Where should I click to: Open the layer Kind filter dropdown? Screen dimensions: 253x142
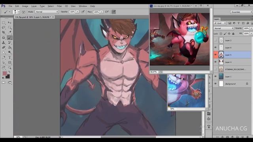pos(220,23)
